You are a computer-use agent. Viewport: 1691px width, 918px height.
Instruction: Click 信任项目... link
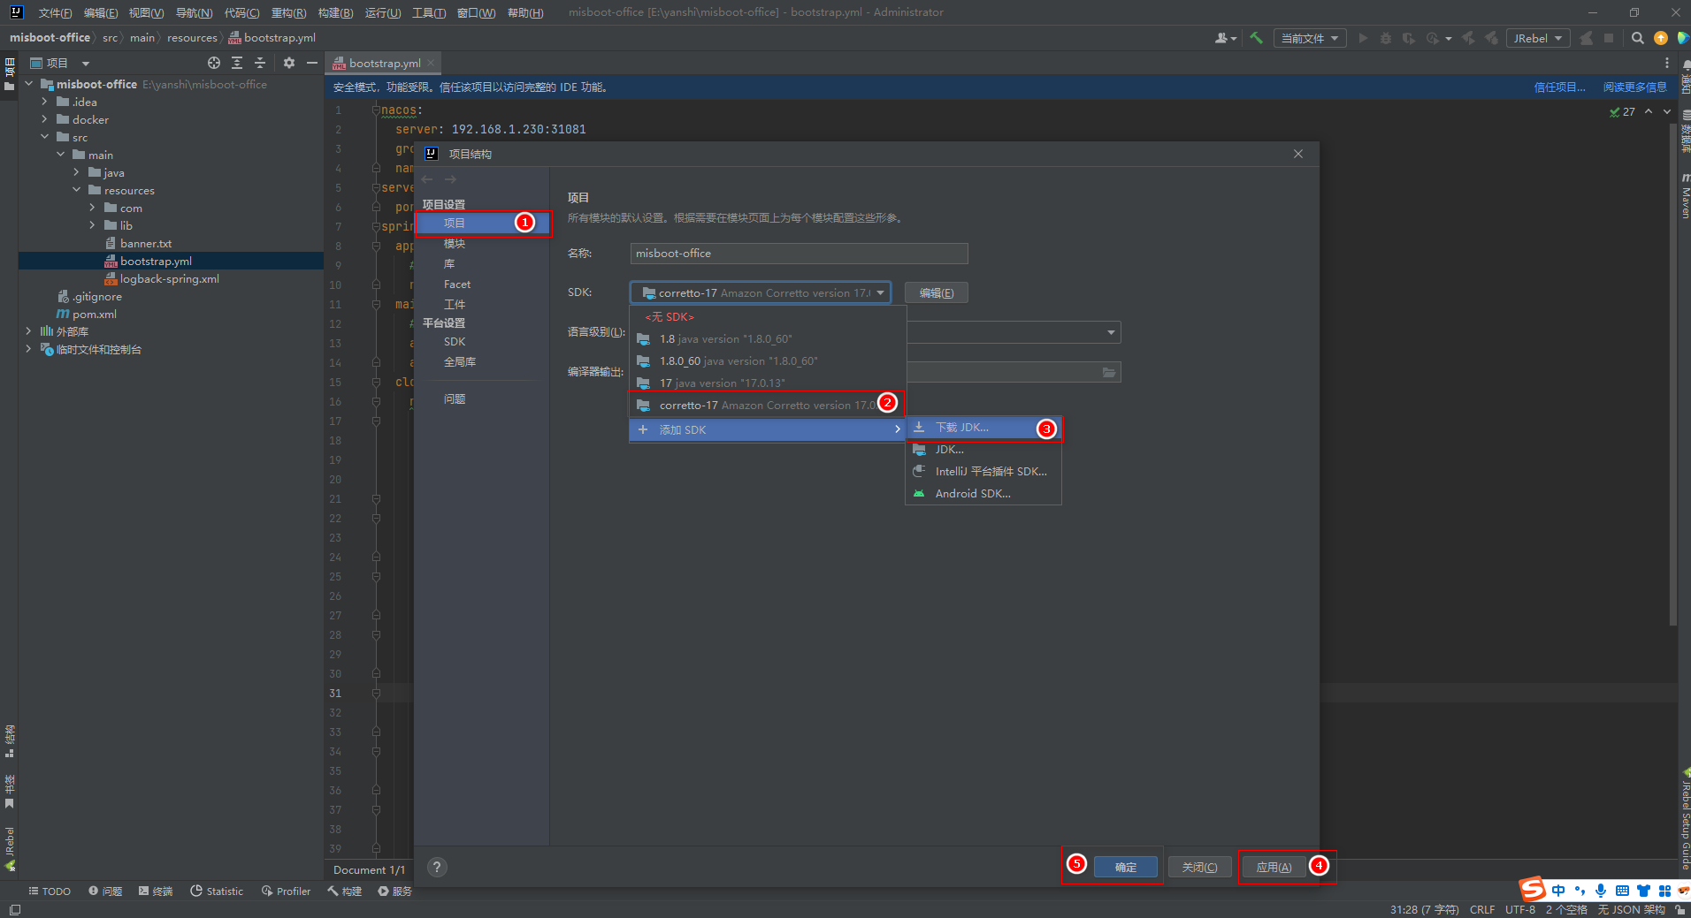tap(1559, 87)
